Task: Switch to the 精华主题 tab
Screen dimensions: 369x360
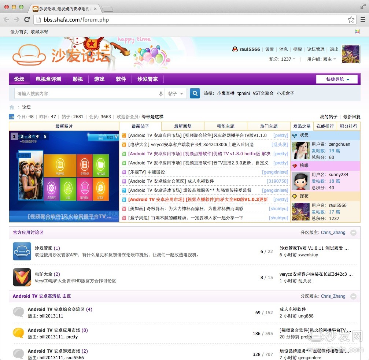Action: (x=226, y=126)
